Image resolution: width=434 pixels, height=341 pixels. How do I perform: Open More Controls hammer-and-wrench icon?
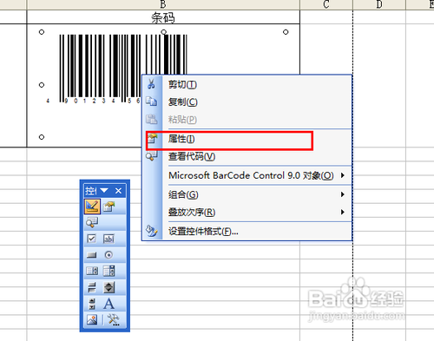tap(113, 320)
